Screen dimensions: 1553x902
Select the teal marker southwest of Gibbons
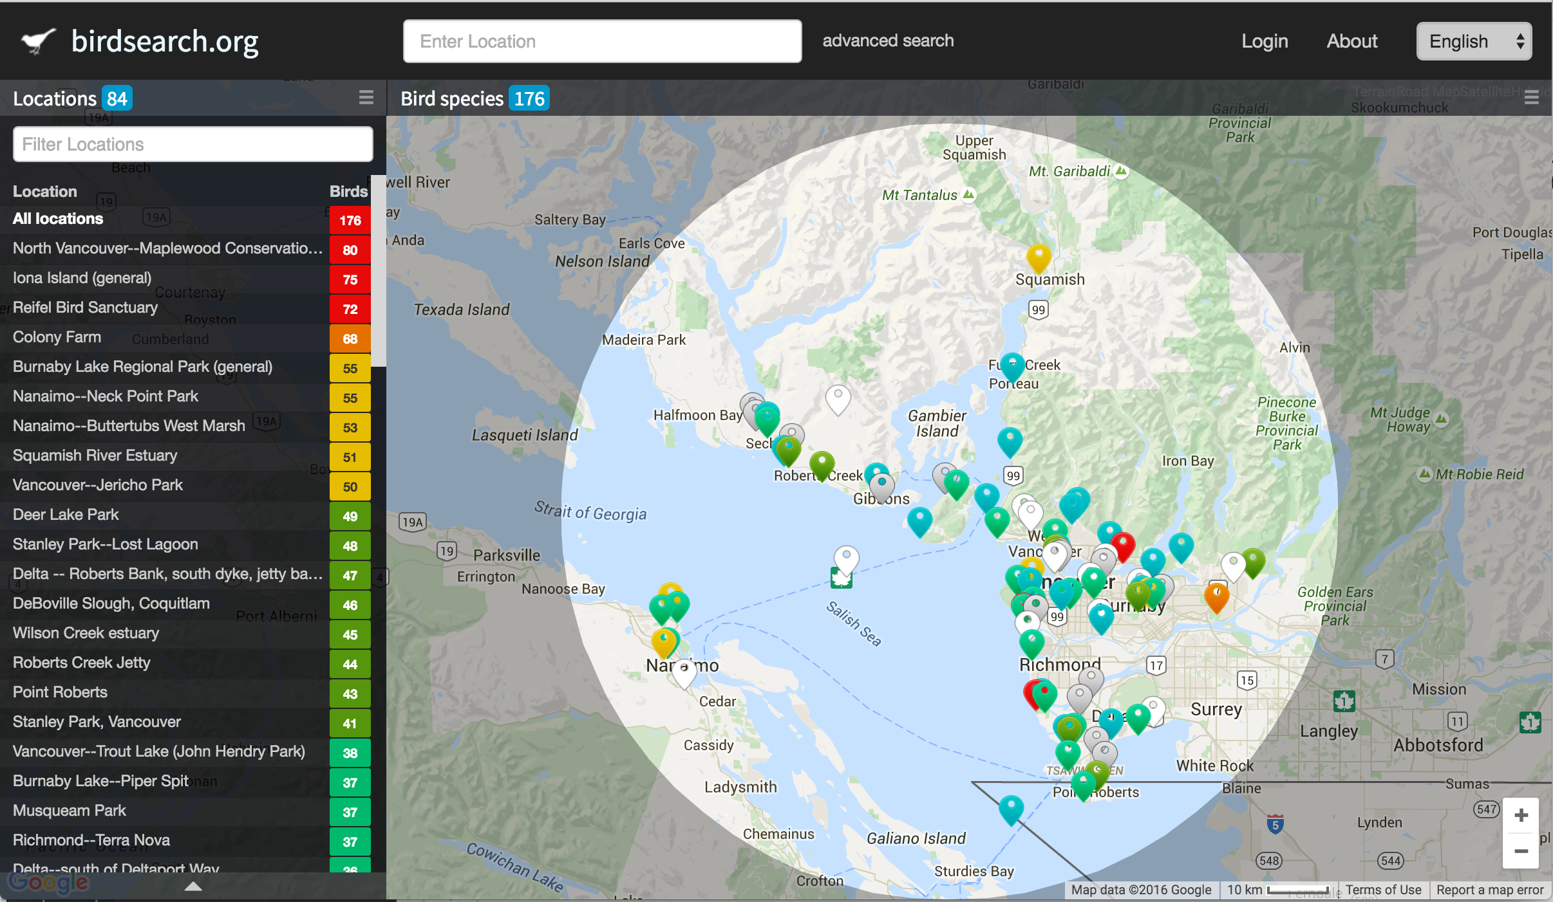[919, 522]
